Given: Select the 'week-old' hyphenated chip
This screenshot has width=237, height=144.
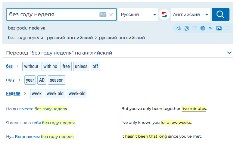Looking at the screenshot, I should click(77, 94).
